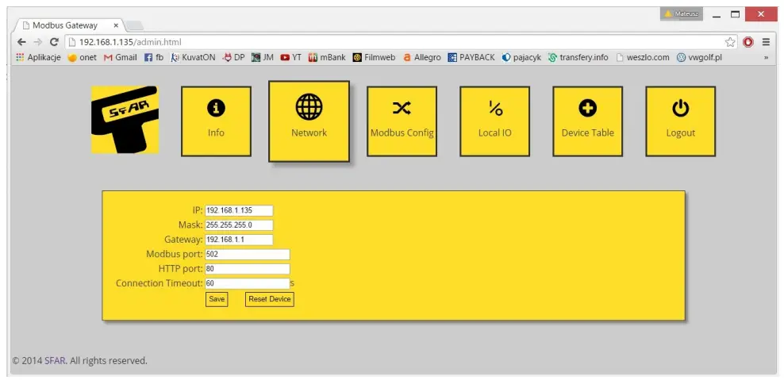The height and width of the screenshot is (380, 784).
Task: Bookmark this page with star icon
Action: point(731,42)
